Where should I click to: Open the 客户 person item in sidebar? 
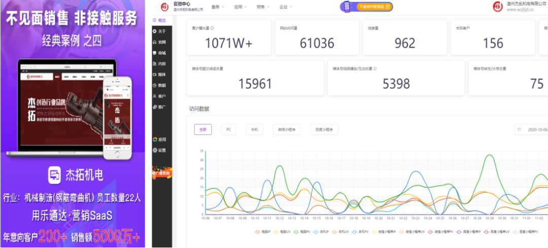(159, 96)
